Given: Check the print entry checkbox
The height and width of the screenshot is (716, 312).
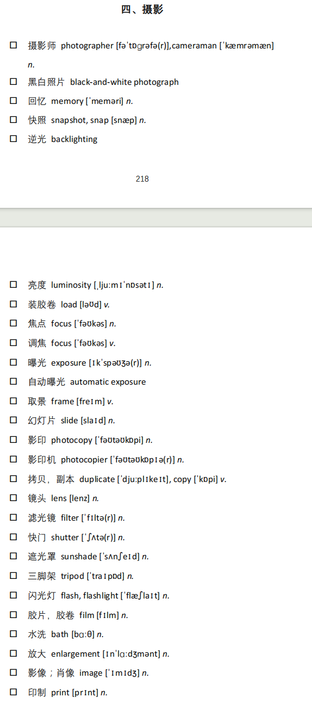Looking at the screenshot, I should (x=14, y=692).
